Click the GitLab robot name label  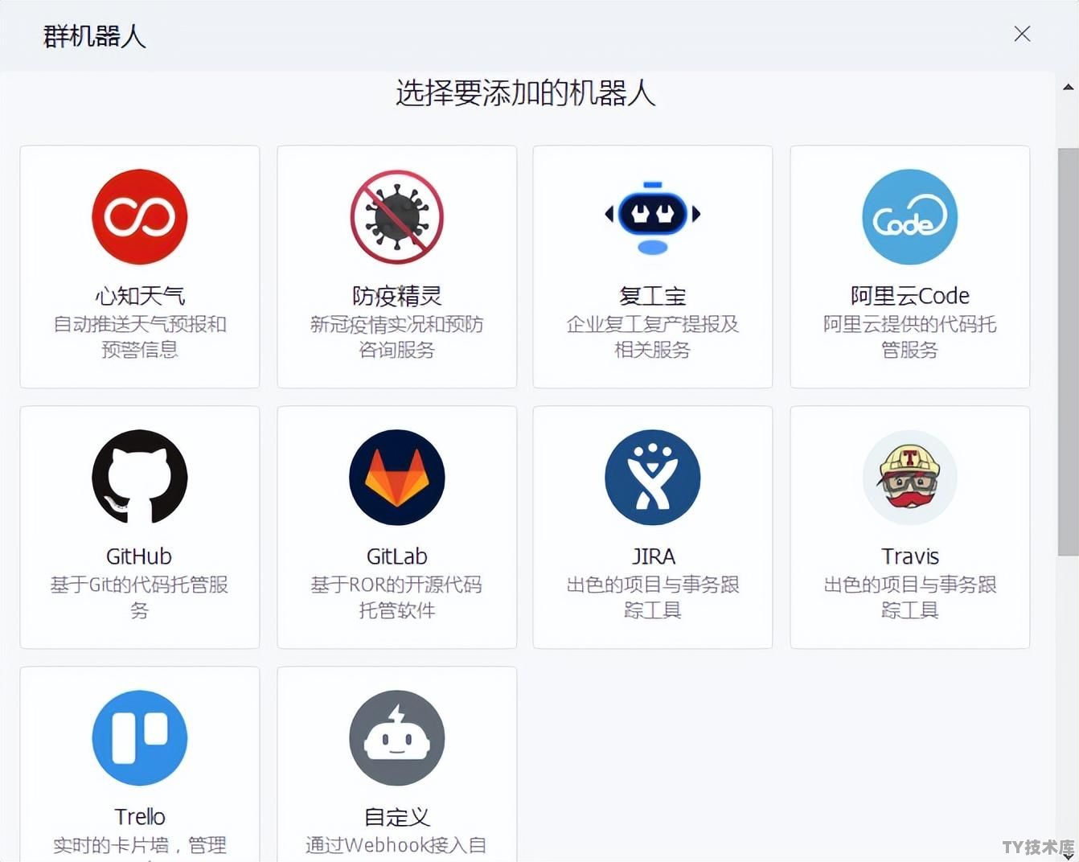click(397, 556)
